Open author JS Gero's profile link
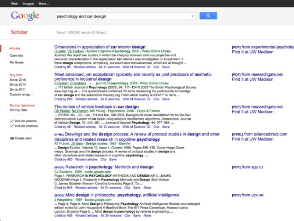Image resolution: width=294 pixels, height=221 pixels. pos(76,143)
